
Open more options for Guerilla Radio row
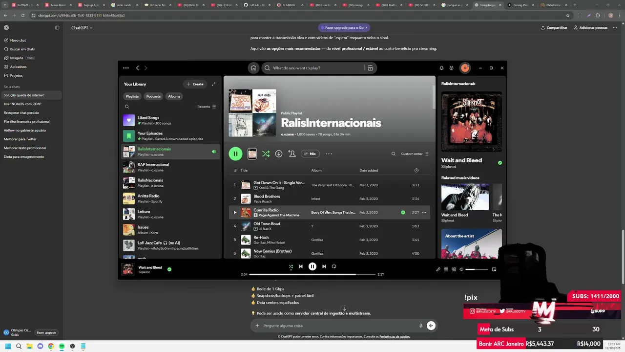(424, 212)
